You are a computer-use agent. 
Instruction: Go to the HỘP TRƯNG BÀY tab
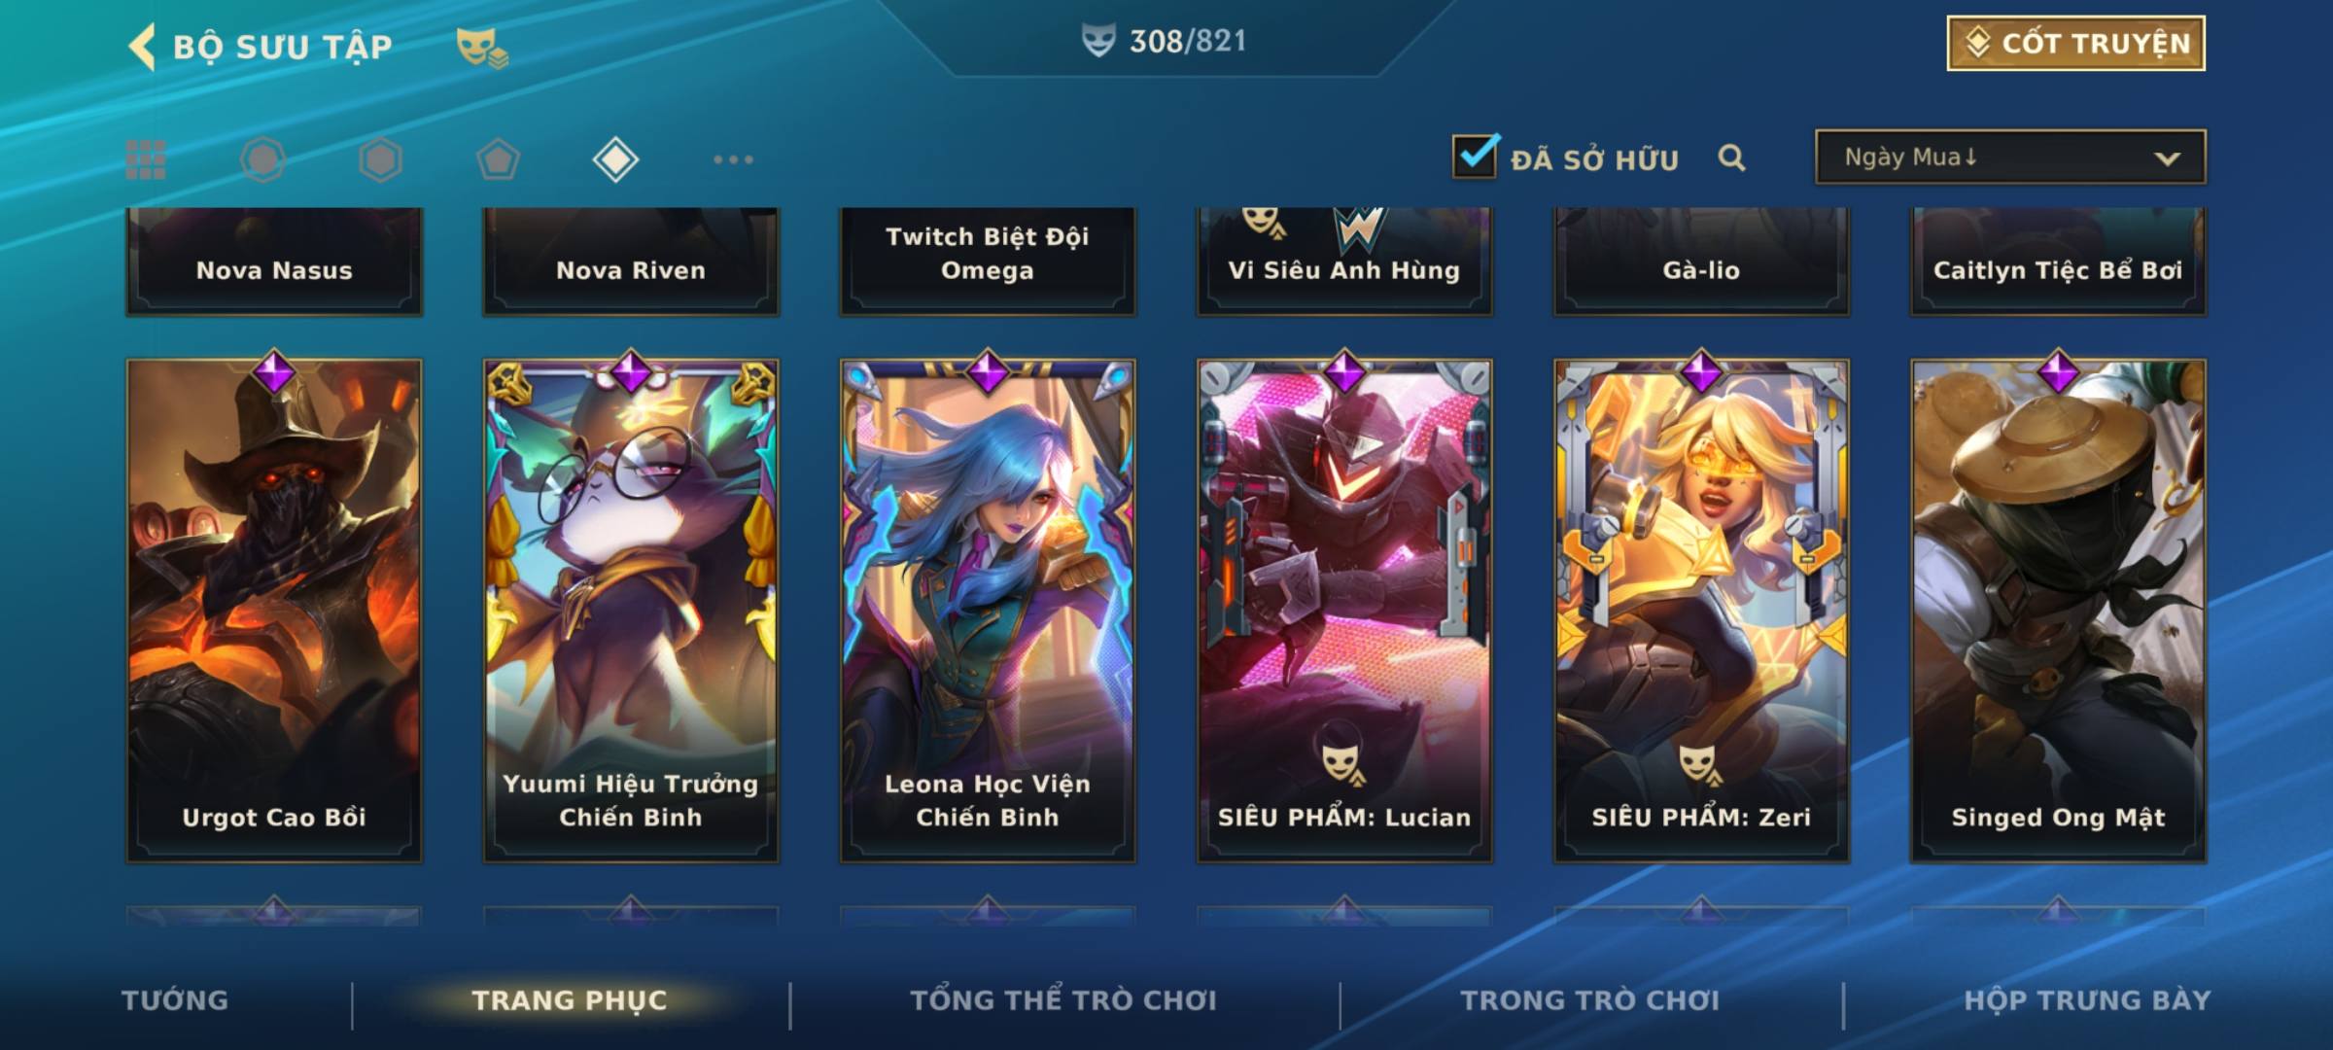tap(2087, 1000)
